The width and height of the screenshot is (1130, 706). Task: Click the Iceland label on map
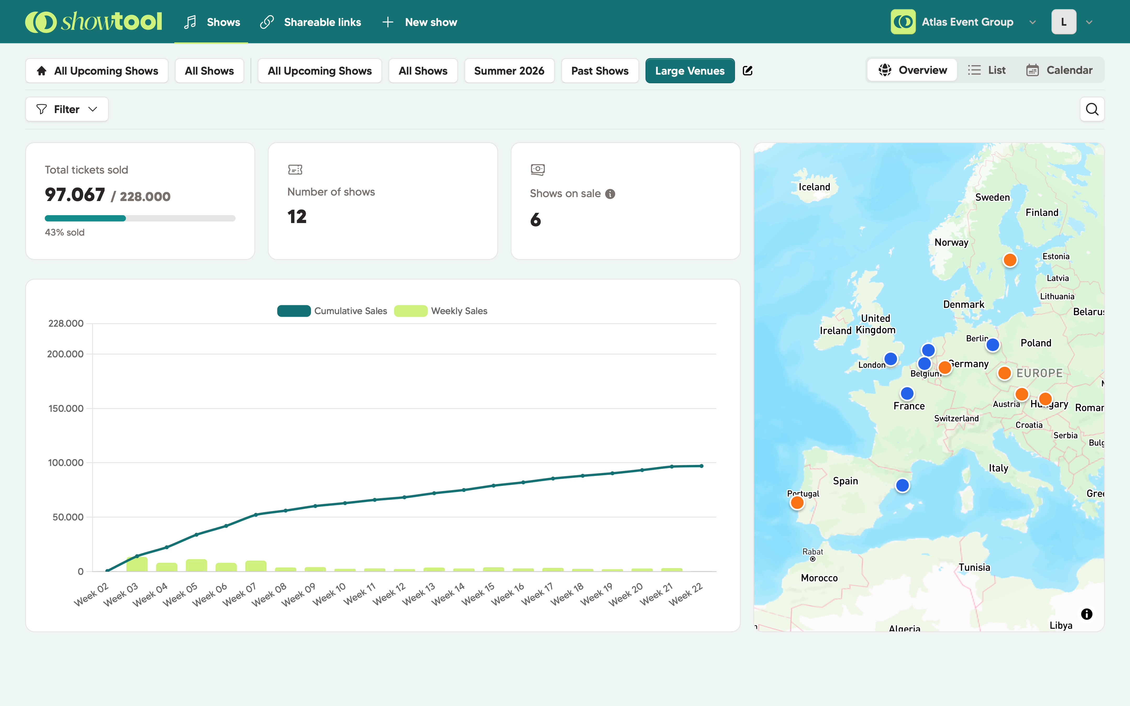[x=815, y=187]
